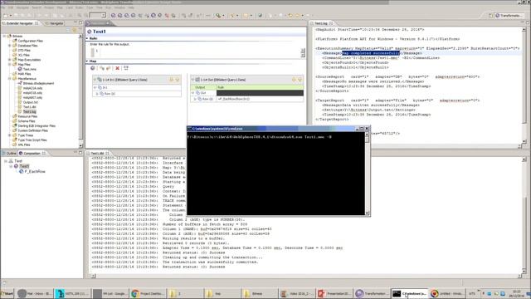Viewport: 531px width, 299px height.
Task: Click the globe icon in the Map toolbar
Action: 93,68
